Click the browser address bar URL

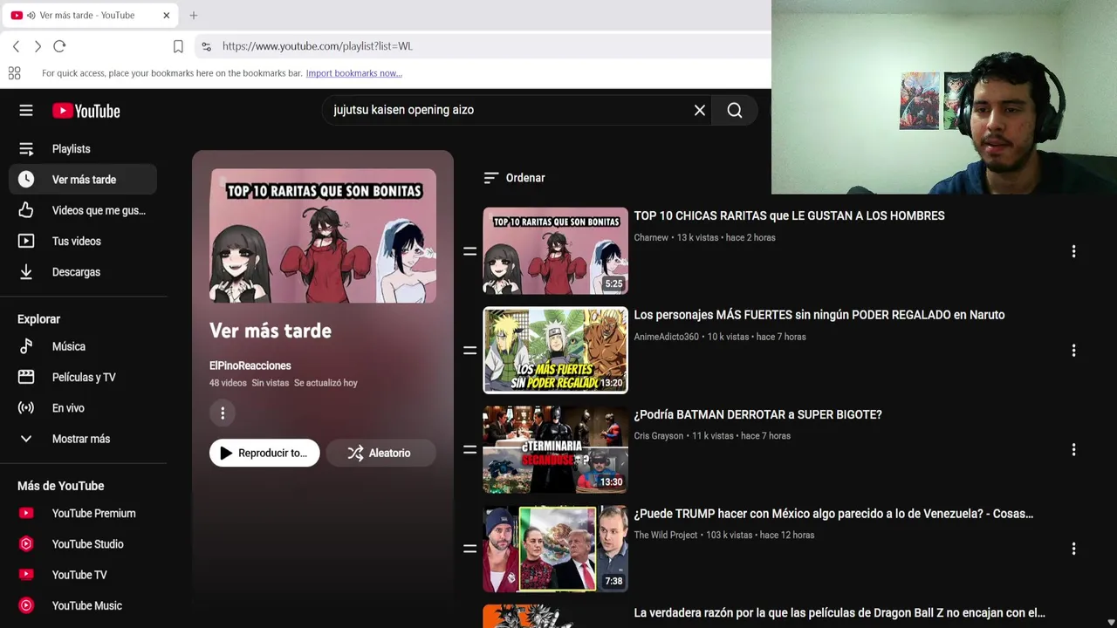pos(318,46)
